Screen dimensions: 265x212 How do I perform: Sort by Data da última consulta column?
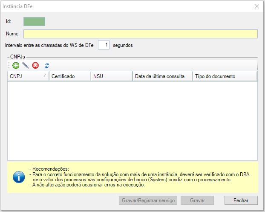pyautogui.click(x=163, y=76)
